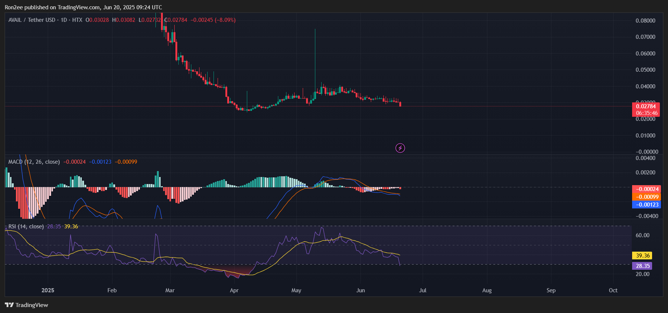The image size is (668, 313).
Task: Click the May label on time axis
Action: point(296,290)
